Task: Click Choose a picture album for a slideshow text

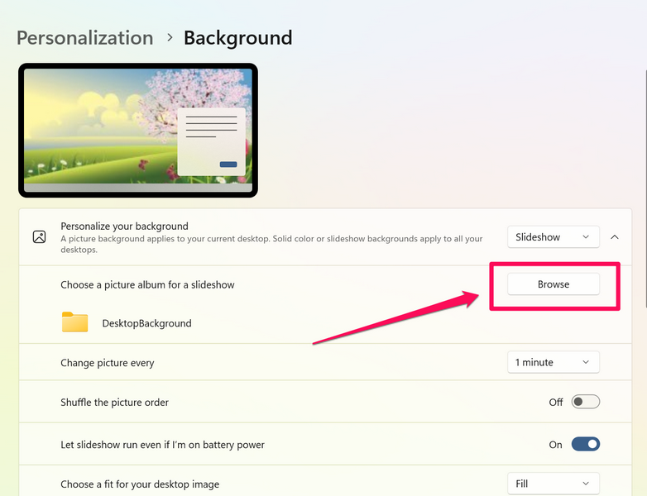Action: pos(147,284)
